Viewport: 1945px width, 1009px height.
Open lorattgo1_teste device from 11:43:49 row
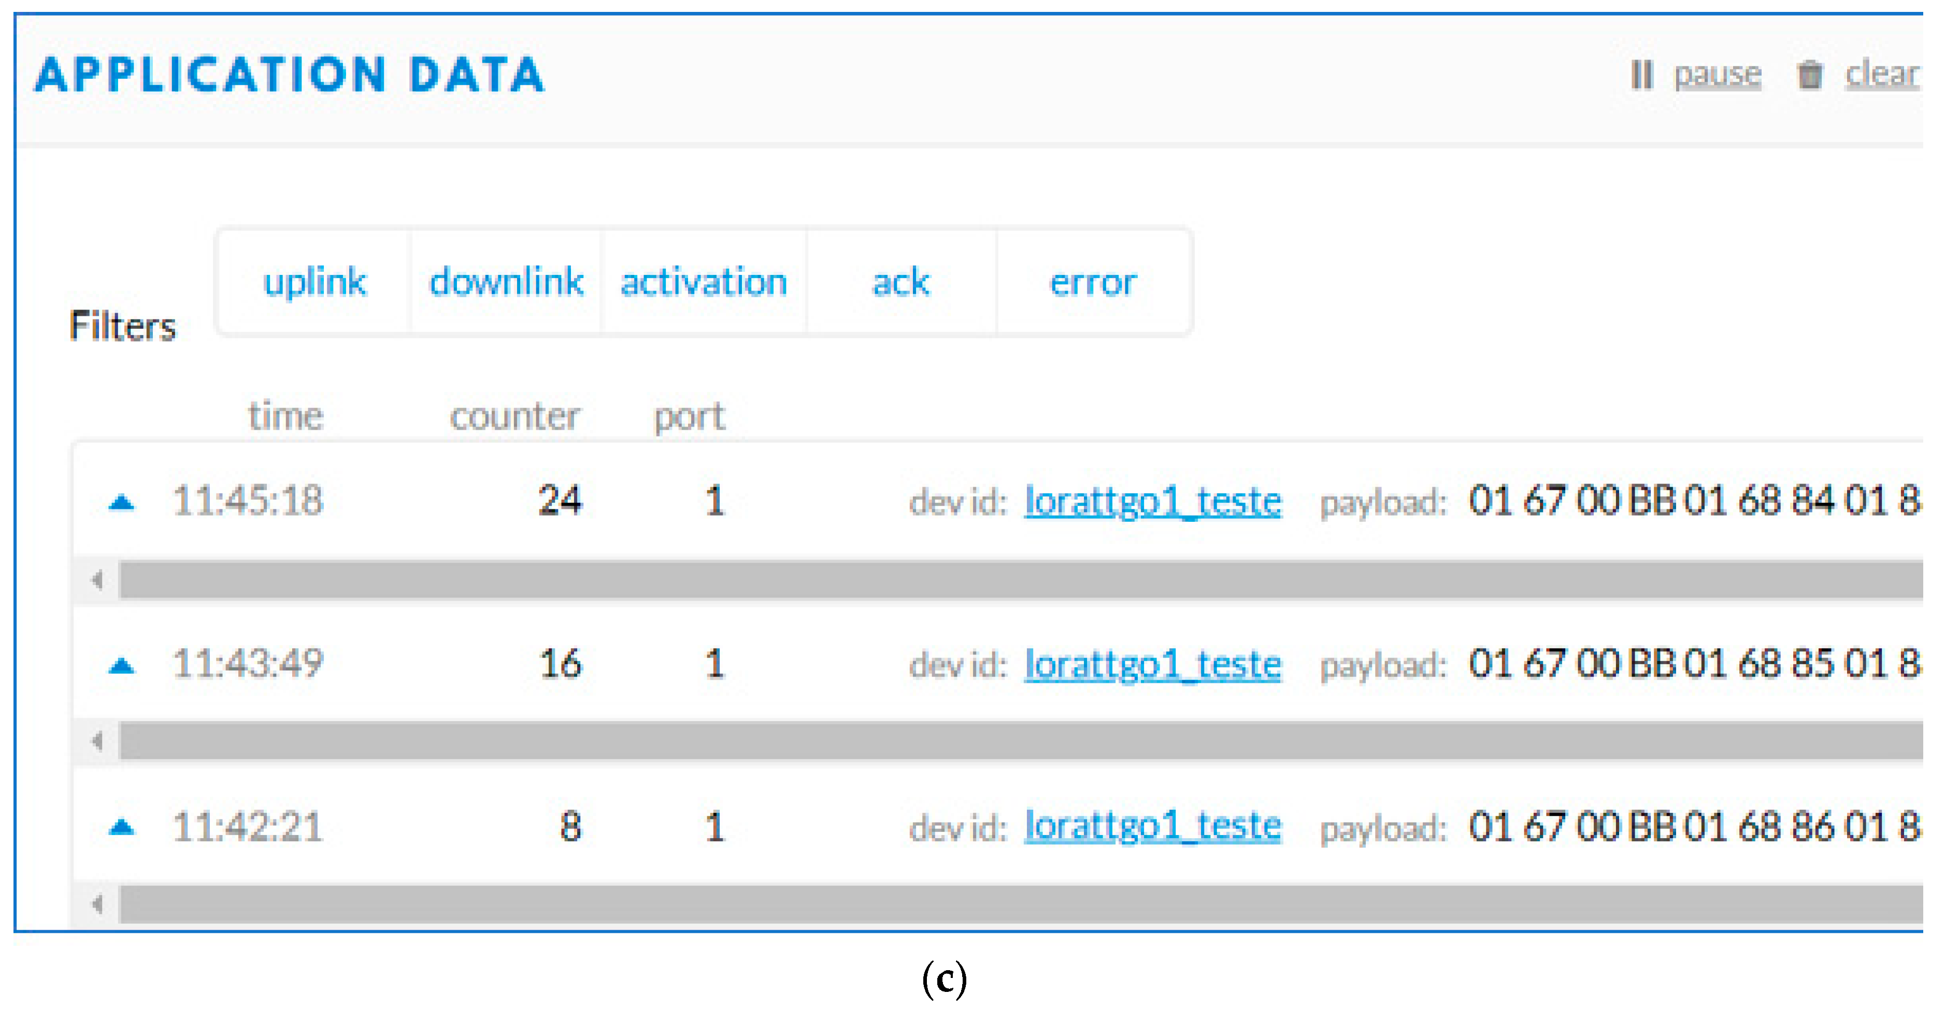pos(1152,665)
